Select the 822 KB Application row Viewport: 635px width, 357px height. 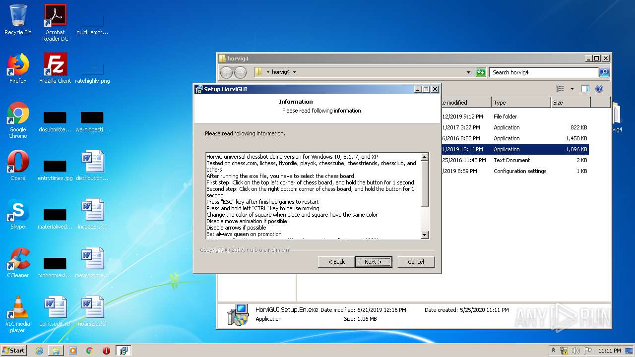click(x=515, y=127)
